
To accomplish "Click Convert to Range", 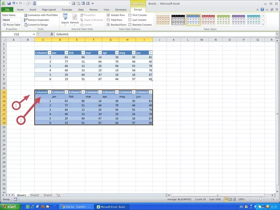I will (x=37, y=25).
